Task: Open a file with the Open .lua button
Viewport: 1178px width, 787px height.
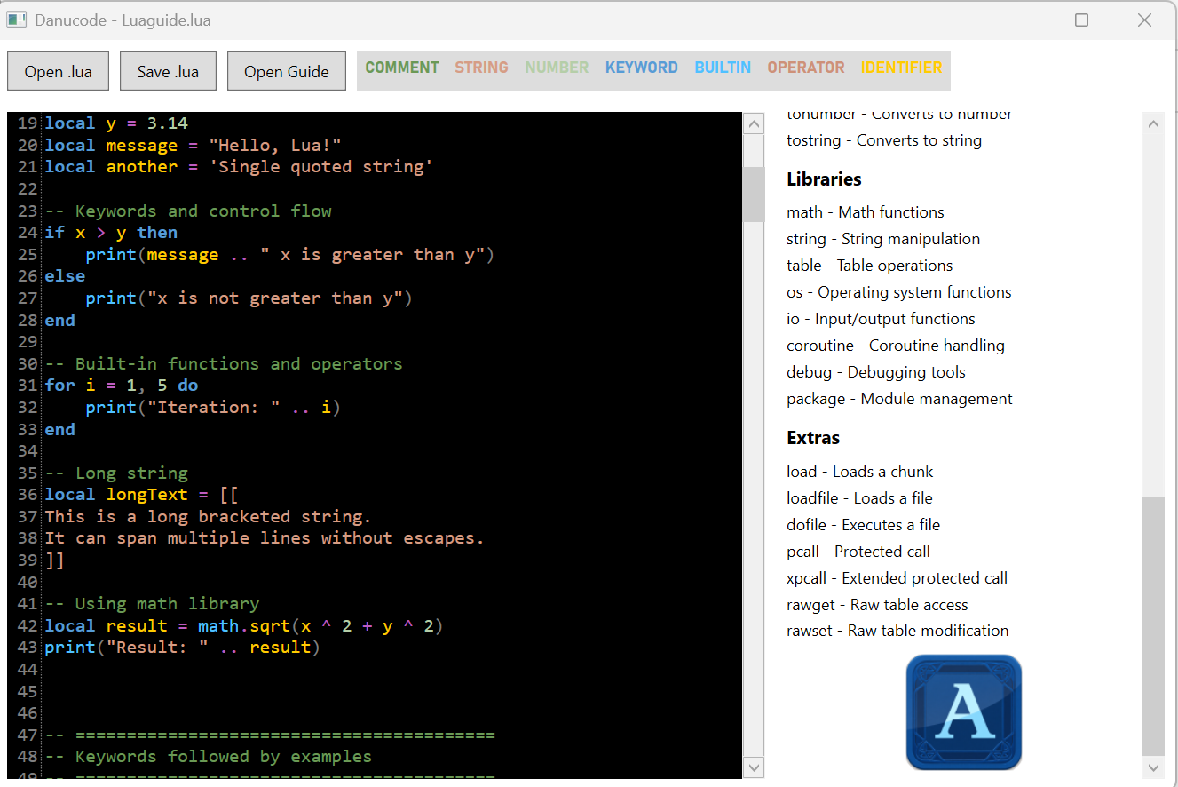Action: pyautogui.click(x=58, y=70)
